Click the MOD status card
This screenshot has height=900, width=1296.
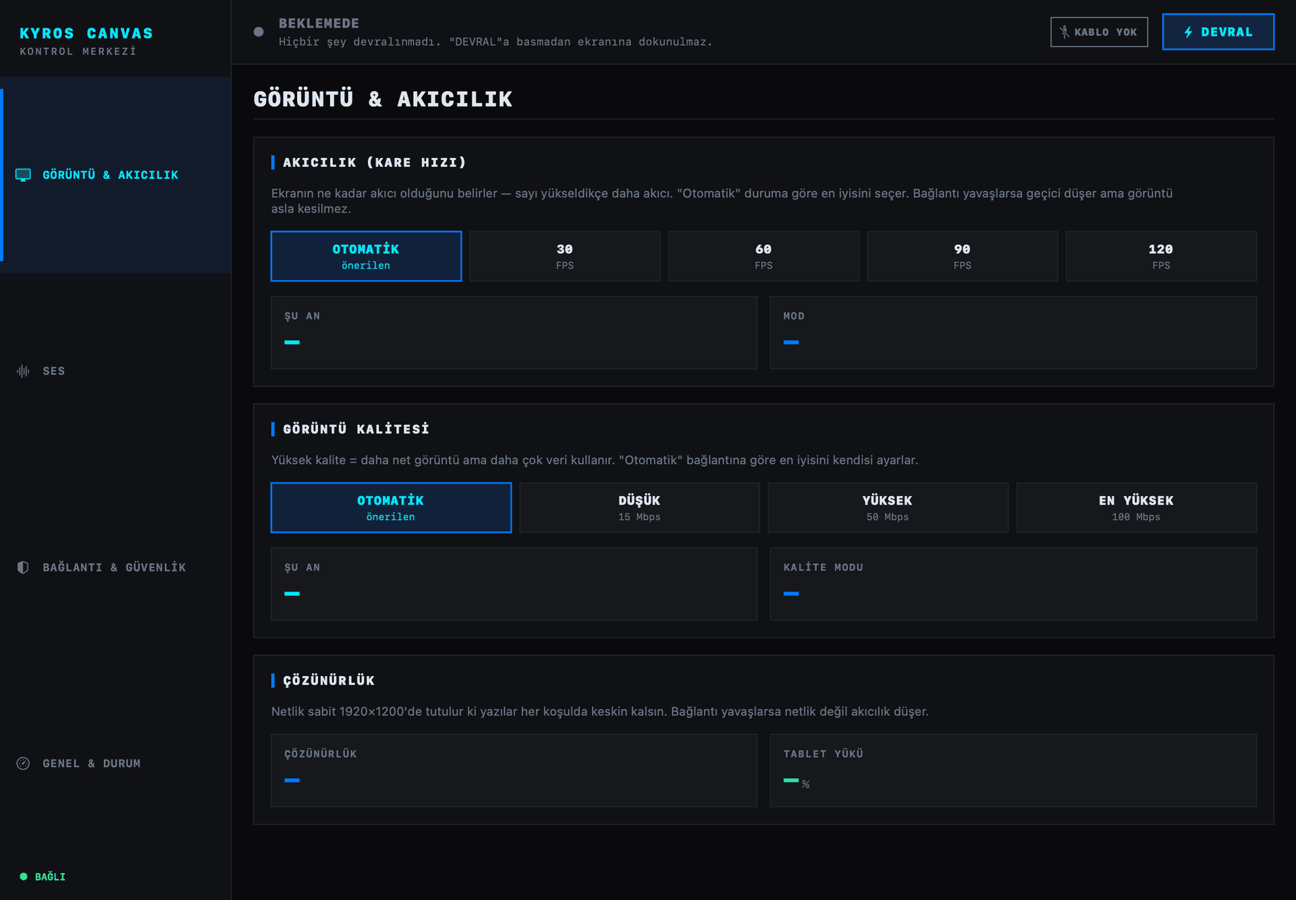point(1013,333)
